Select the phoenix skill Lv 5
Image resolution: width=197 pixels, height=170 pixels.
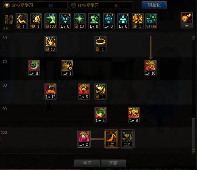click(x=84, y=91)
